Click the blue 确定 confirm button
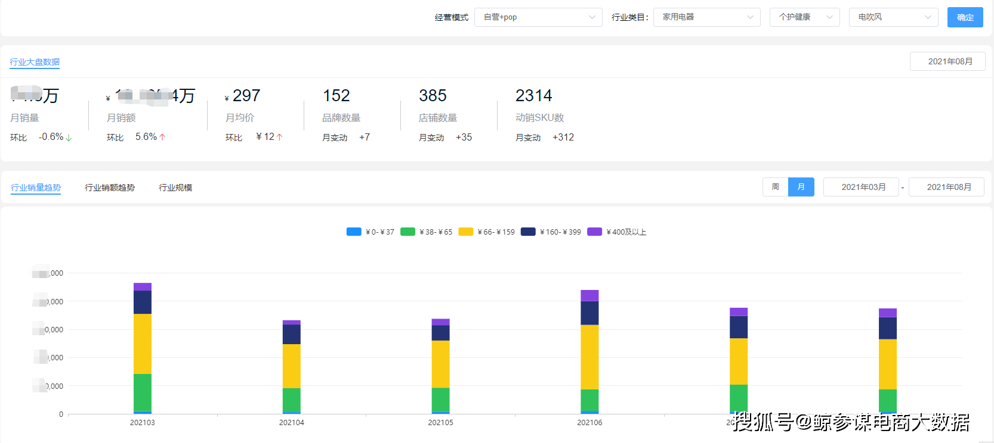Image resolution: width=994 pixels, height=443 pixels. coord(965,17)
